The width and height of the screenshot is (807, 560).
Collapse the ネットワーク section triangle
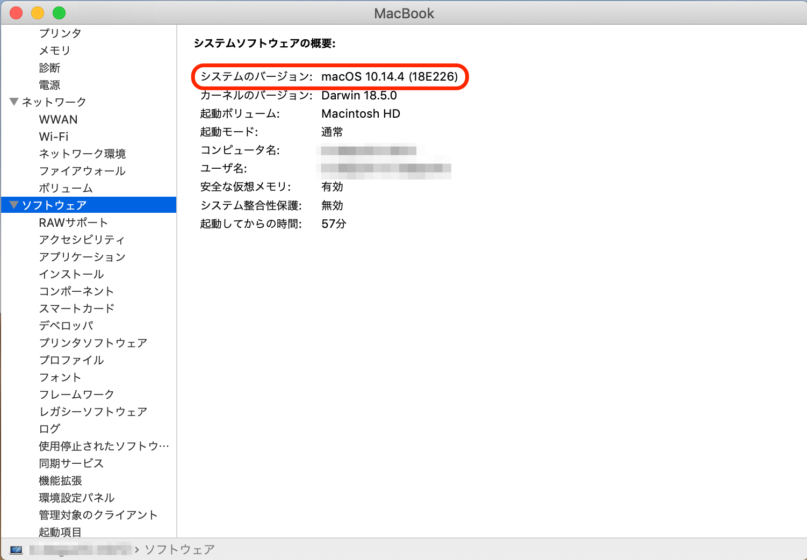point(14,102)
